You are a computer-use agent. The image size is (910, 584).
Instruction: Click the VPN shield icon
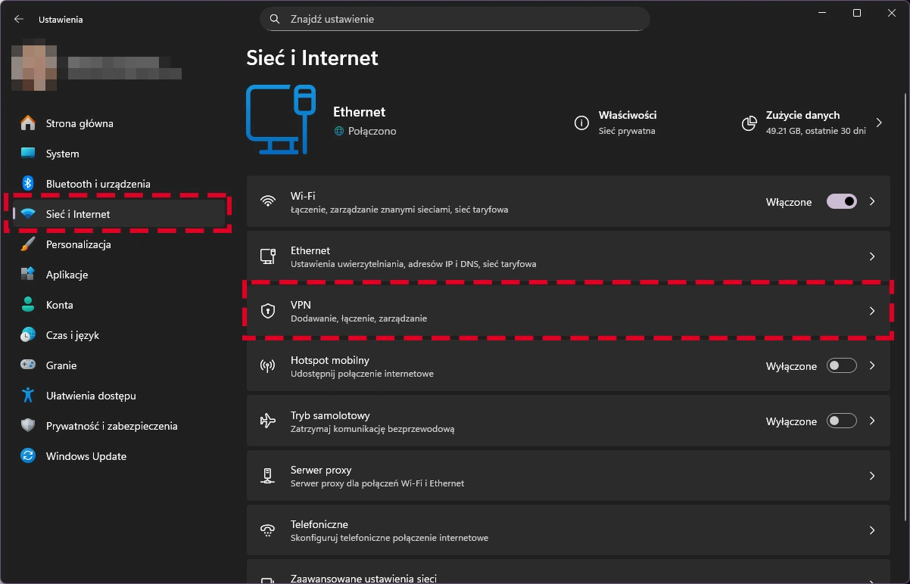[x=267, y=311]
